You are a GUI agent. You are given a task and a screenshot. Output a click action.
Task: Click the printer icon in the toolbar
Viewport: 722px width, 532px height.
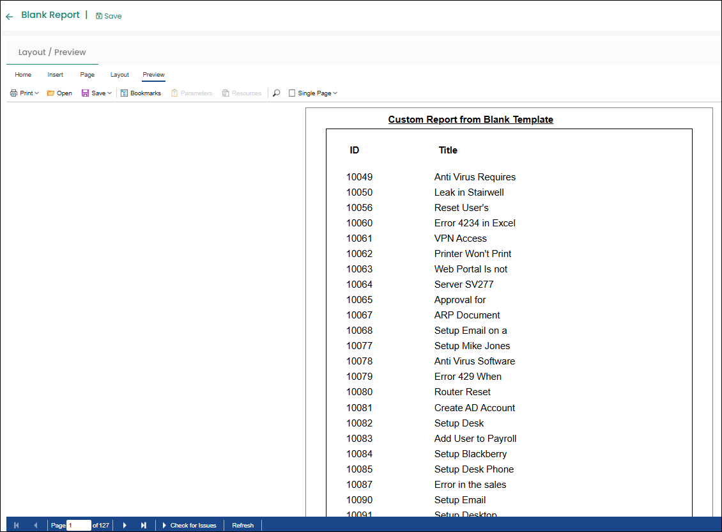[x=13, y=93]
